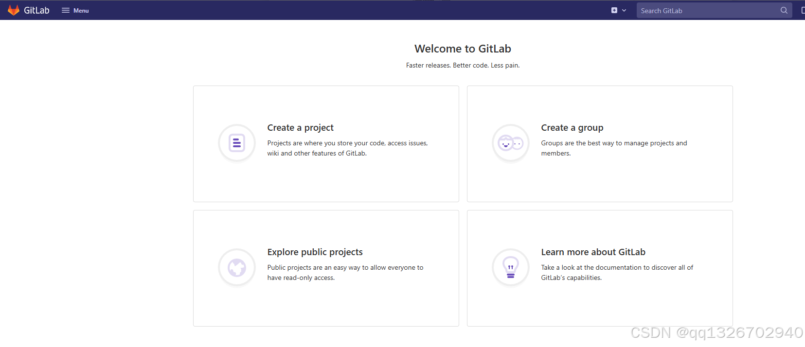Click the plus create-new icon in the navbar
This screenshot has height=347, width=805.
[x=614, y=10]
